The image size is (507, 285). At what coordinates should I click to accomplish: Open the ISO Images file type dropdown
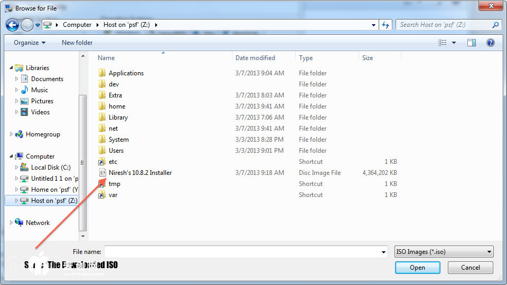point(444,252)
